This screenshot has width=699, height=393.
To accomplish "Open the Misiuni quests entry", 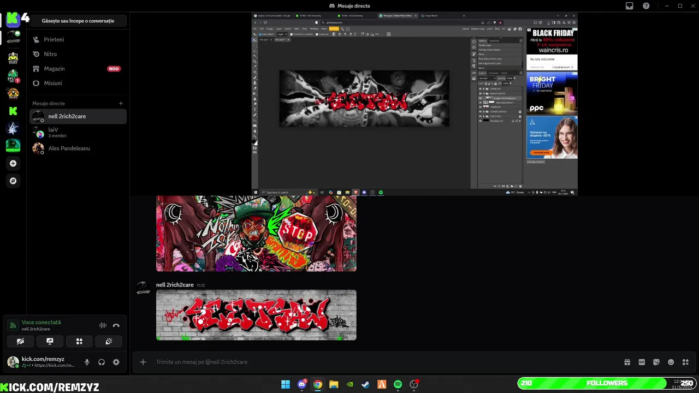I will tap(78, 83).
